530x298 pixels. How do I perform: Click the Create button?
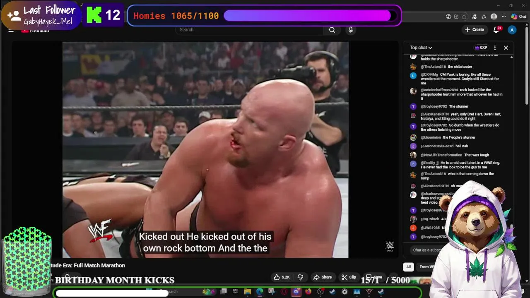tap(475, 30)
